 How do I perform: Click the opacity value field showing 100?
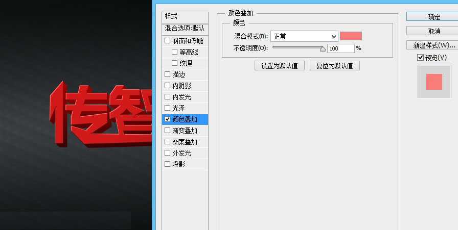(x=340, y=48)
